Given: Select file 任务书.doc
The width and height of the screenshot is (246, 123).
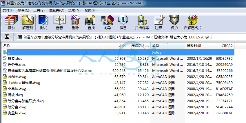Looking at the screenshot, I should click(17, 65).
